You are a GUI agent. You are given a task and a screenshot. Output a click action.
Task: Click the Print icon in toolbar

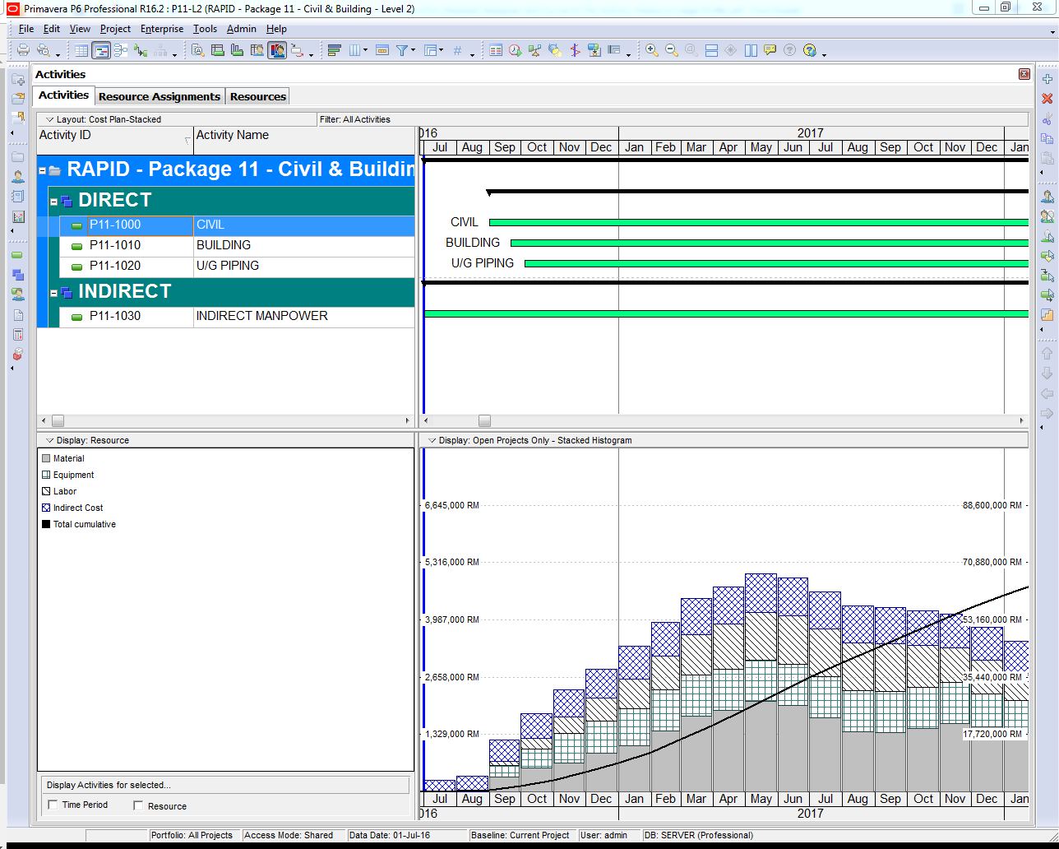click(x=23, y=50)
